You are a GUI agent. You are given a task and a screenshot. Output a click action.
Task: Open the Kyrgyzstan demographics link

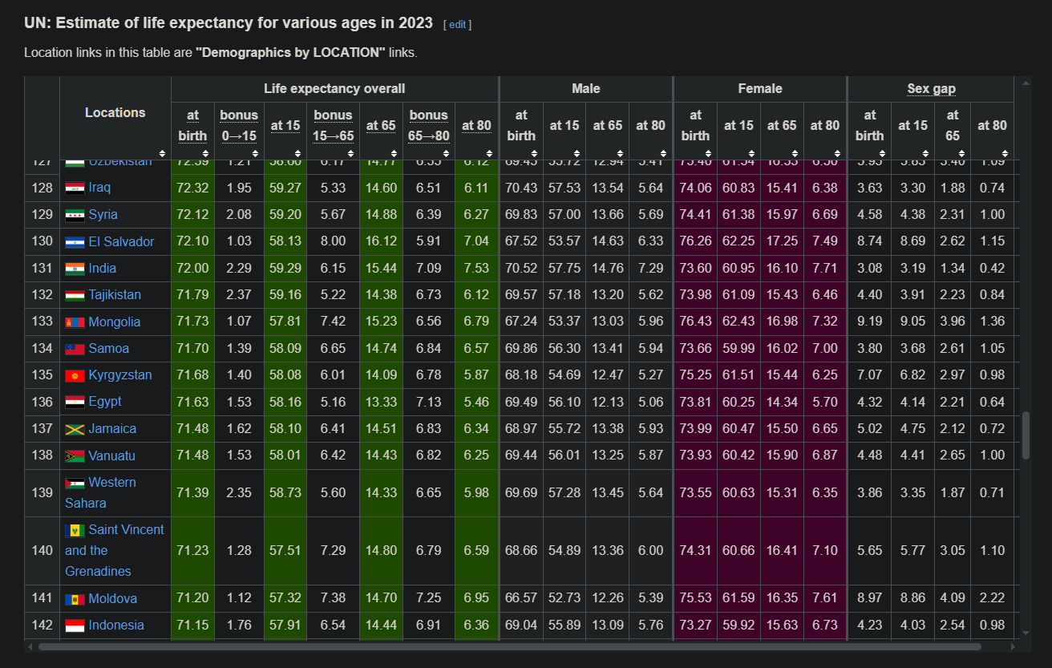(120, 374)
